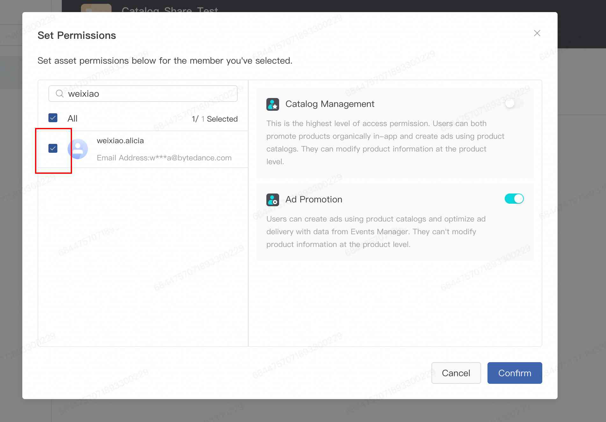
Task: Click weixiao.alicia's avatar icon
Action: [78, 149]
